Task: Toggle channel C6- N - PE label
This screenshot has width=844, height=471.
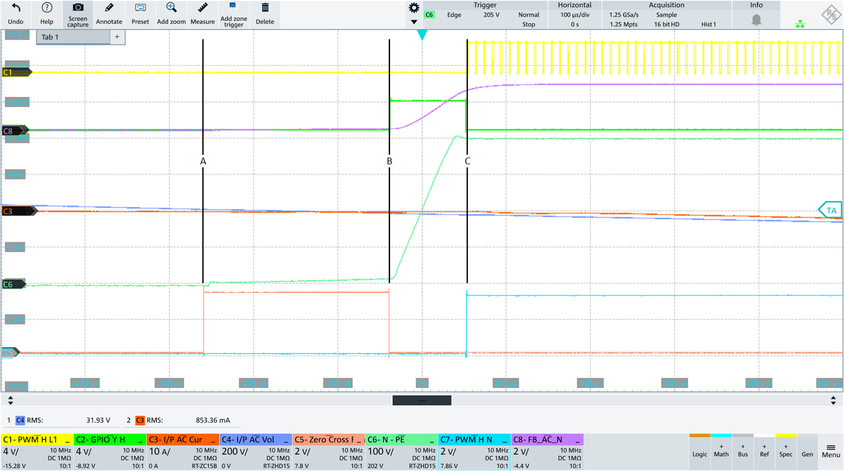Action: click(x=386, y=440)
